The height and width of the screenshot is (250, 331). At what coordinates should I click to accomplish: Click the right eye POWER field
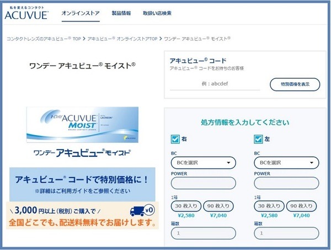pos(203,183)
